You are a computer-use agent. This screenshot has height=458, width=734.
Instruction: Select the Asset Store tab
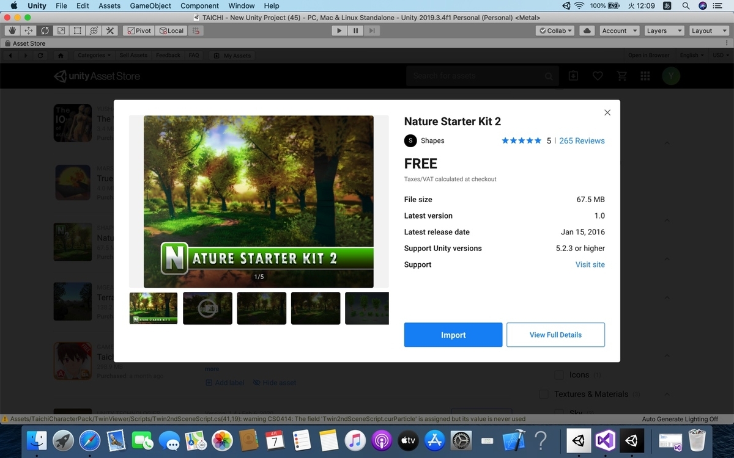[25, 43]
